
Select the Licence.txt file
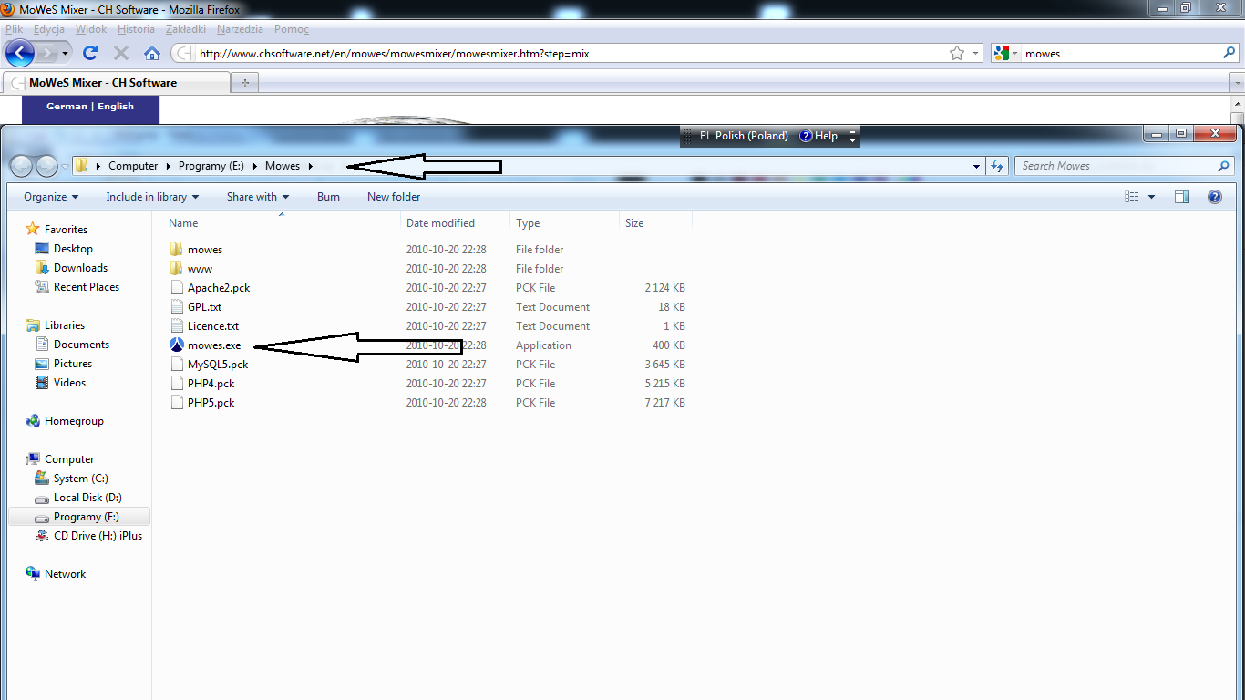pos(213,326)
